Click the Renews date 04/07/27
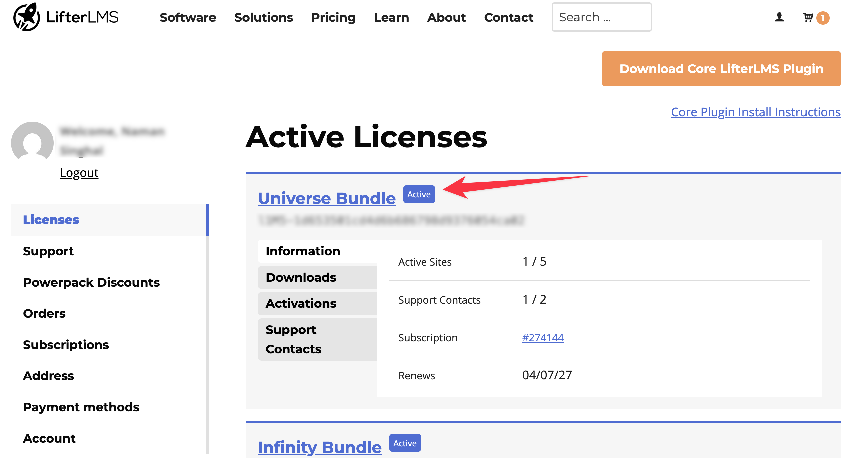854x458 pixels. click(x=547, y=375)
